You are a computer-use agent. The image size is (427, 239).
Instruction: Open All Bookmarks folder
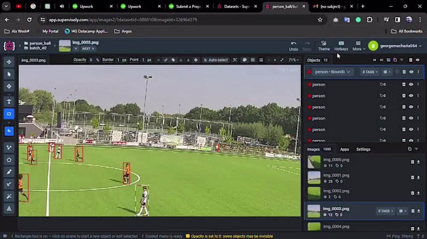click(407, 31)
